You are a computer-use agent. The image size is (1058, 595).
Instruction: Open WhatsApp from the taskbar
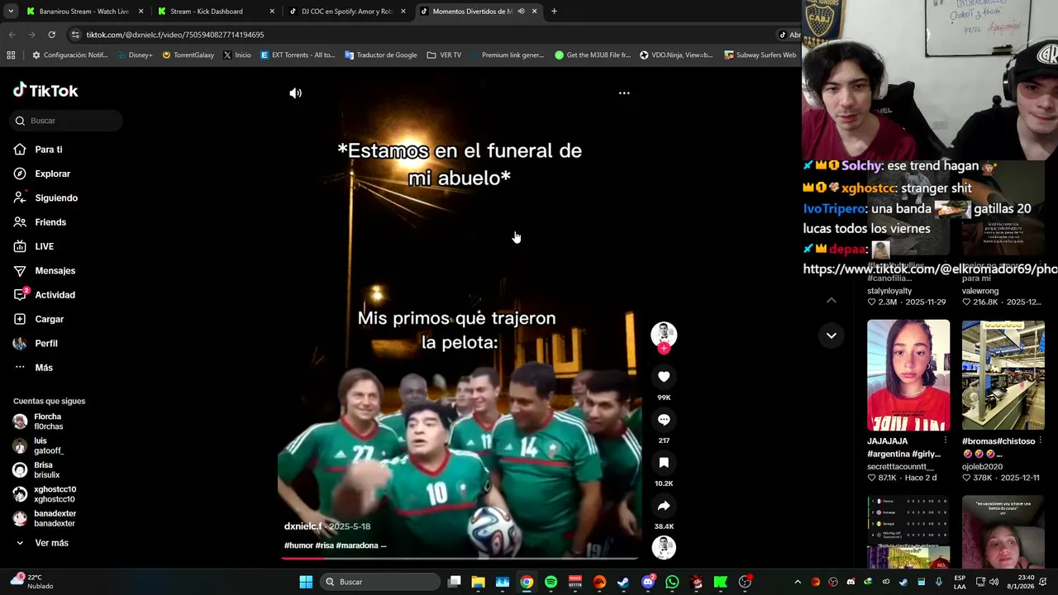pyautogui.click(x=672, y=582)
